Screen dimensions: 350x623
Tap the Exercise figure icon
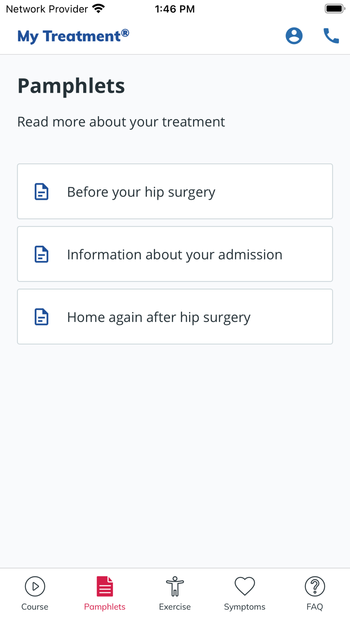[x=174, y=585]
